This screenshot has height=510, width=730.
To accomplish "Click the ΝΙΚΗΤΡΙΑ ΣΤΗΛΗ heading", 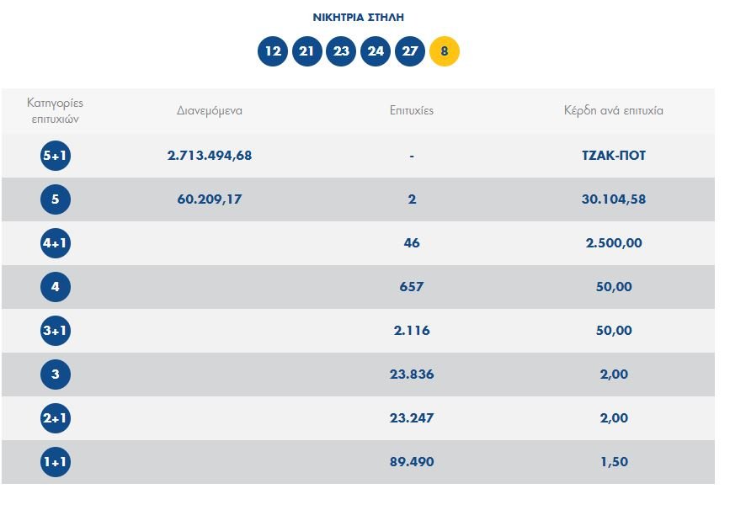I will point(359,17).
